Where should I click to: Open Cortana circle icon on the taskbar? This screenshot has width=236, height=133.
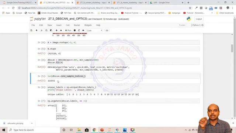tap(64, 130)
